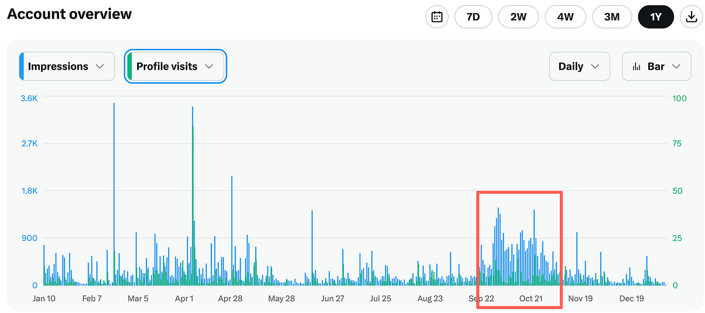Click the tall impressions bar near Apr 28

coord(232,230)
